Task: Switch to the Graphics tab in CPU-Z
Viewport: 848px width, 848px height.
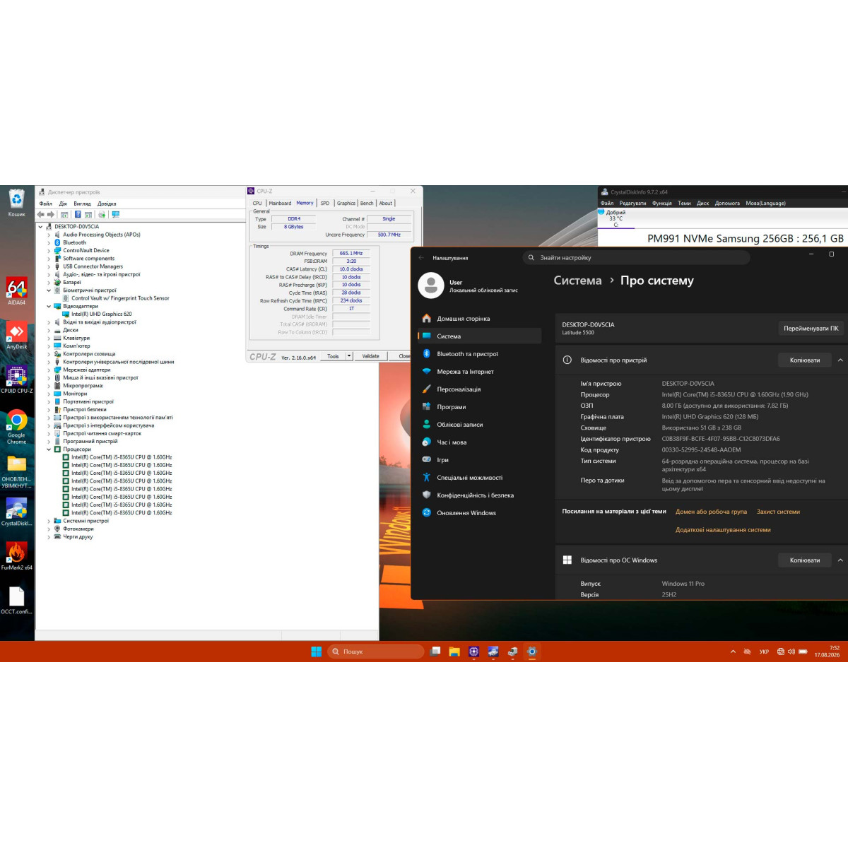Action: (x=346, y=203)
